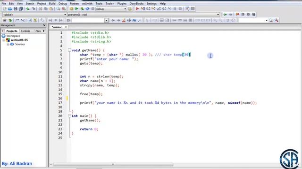Collapse the section06-05 project node
This screenshot has width=302, height=169.
(x=3, y=40)
